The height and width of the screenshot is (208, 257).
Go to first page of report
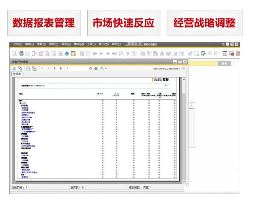click(x=42, y=68)
